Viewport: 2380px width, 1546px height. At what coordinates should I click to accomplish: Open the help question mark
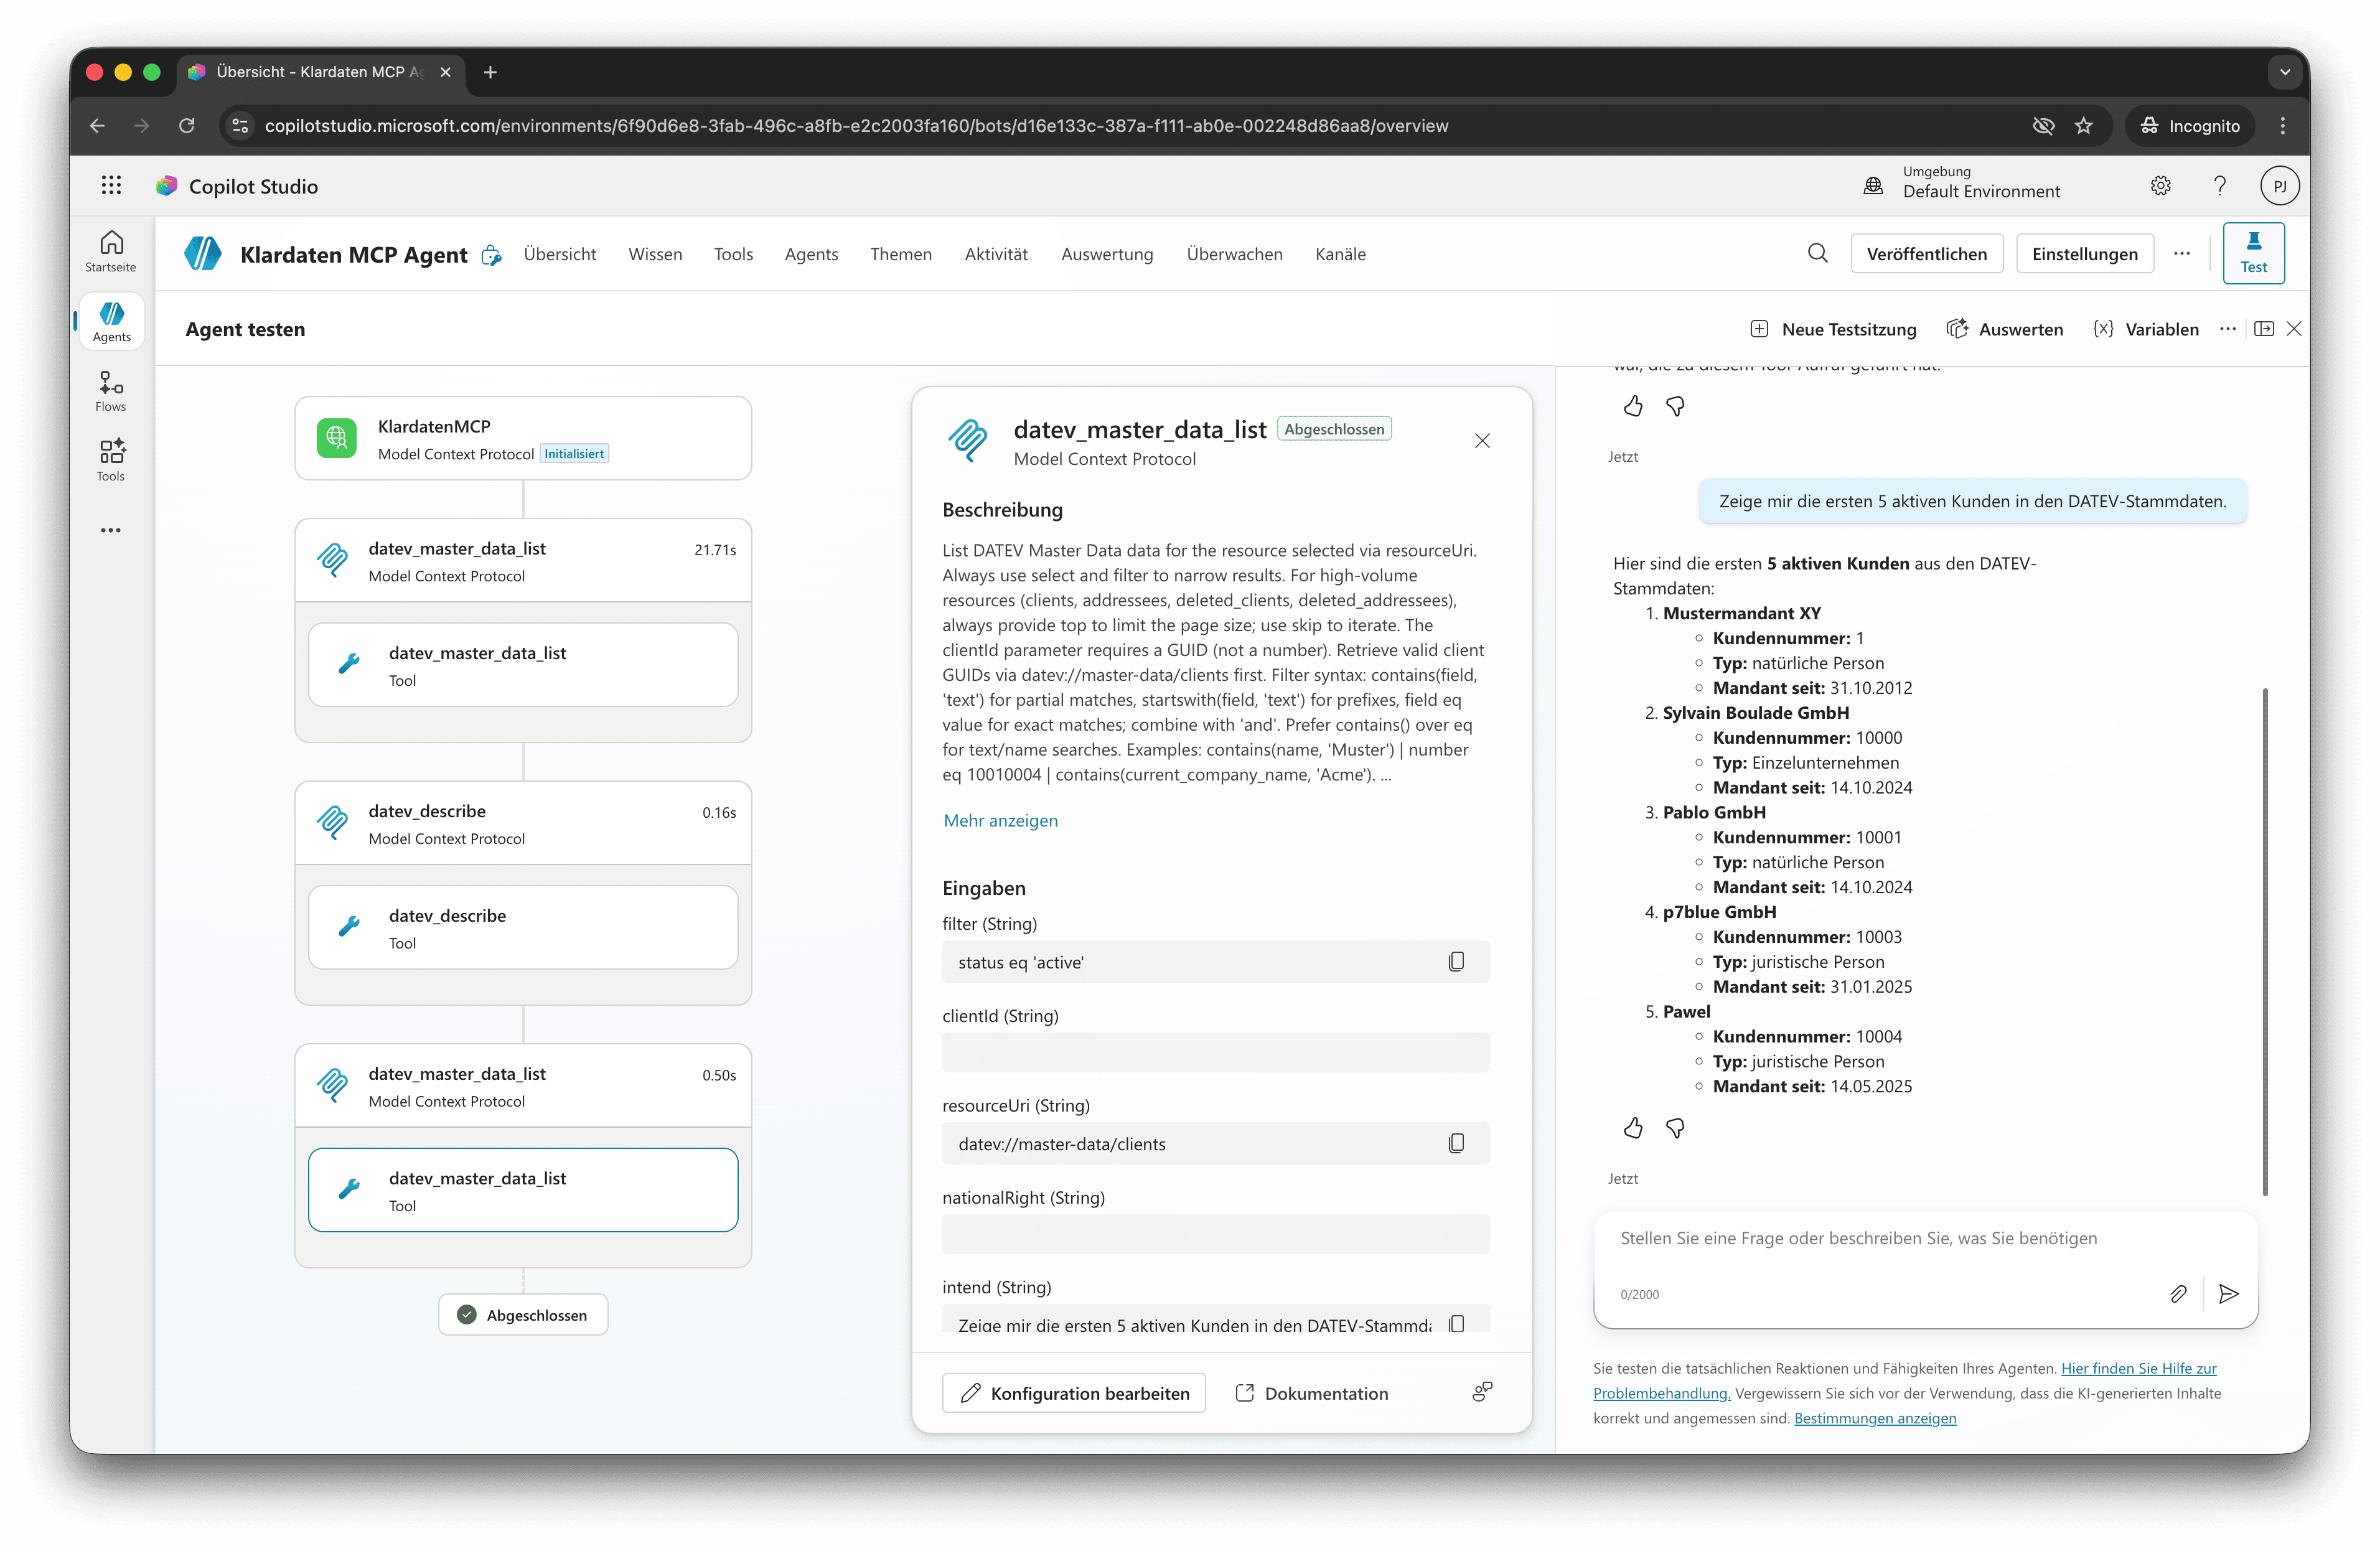[x=2219, y=186]
